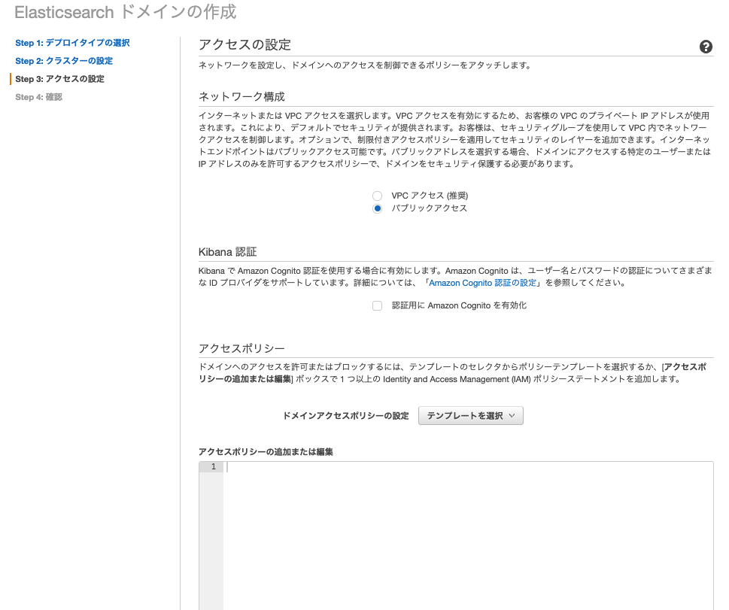The width and height of the screenshot is (729, 610).
Task: Click the ドメインアクセスポリシーの設定 label
Action: pos(346,416)
